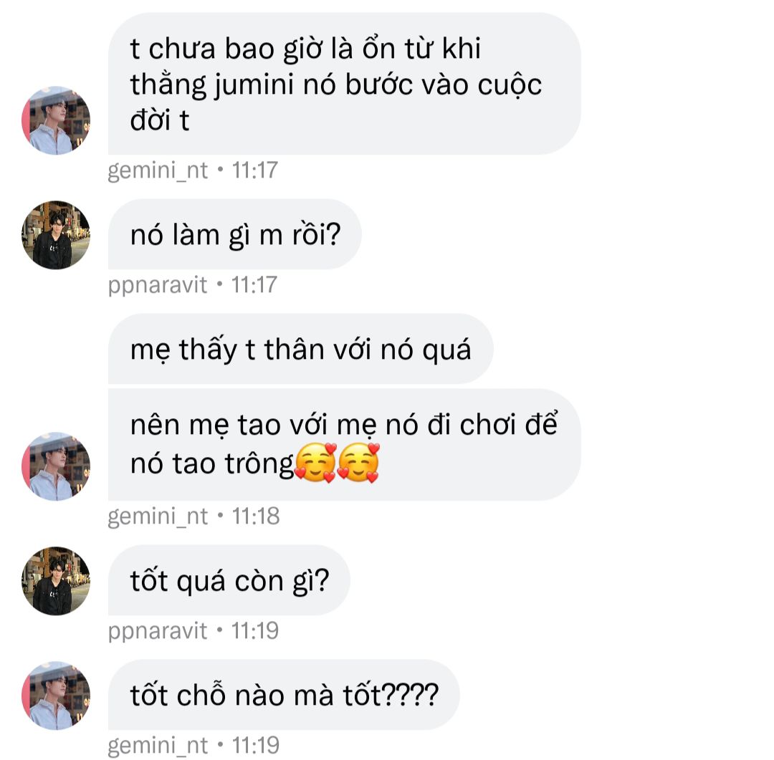Viewport: 774px width, 760px height.
Task: Click ppnaravit avatar next to "tốt quá còn gì?"
Action: coord(56,581)
